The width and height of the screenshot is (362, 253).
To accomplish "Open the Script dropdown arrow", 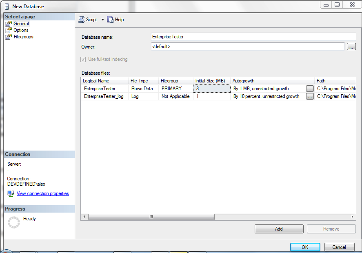I will pyautogui.click(x=102, y=20).
